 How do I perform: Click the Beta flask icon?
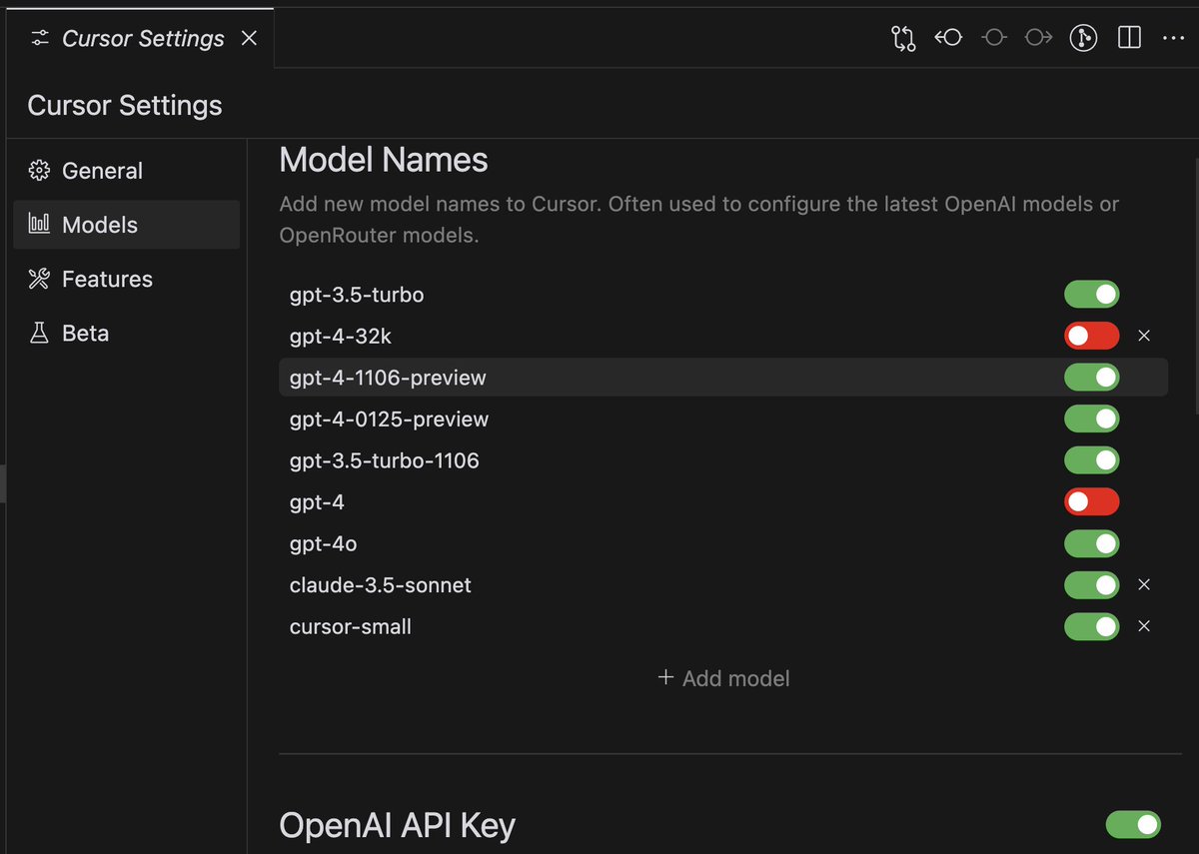[x=39, y=333]
